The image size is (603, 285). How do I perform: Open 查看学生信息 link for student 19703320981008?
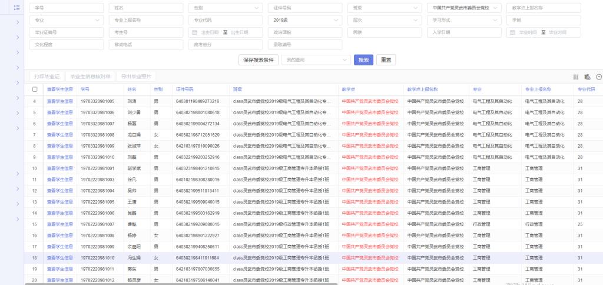click(x=60, y=135)
